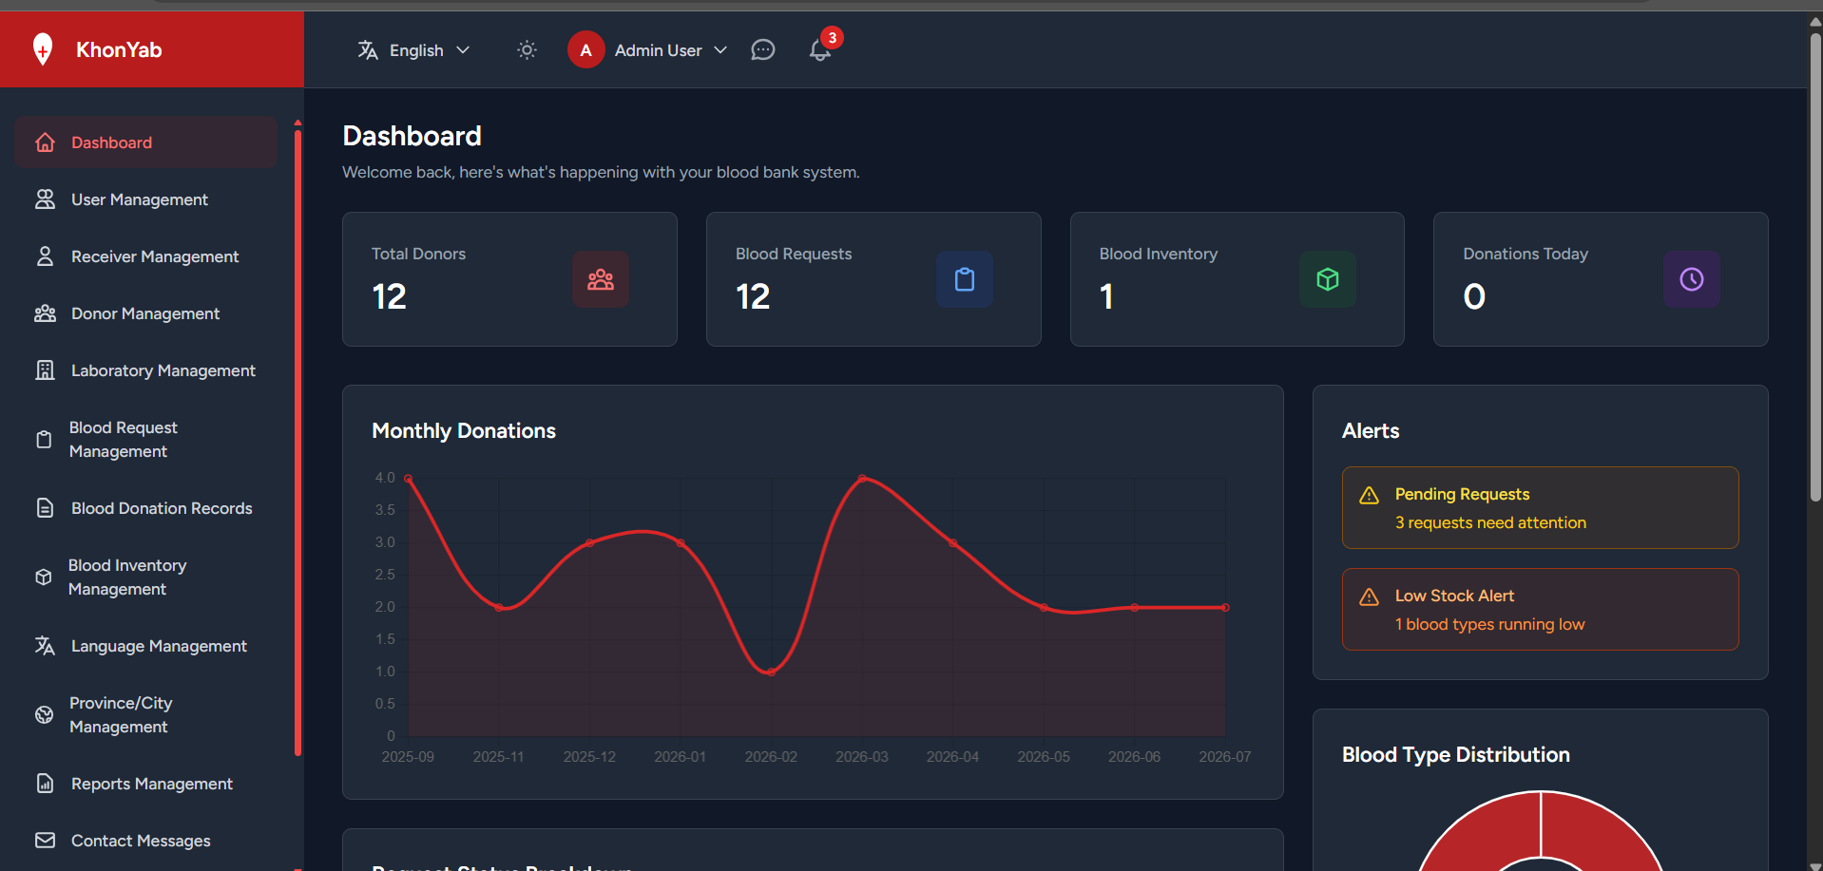Viewport: 1823px width, 871px height.
Task: Open Contact Messages
Action: point(146,841)
